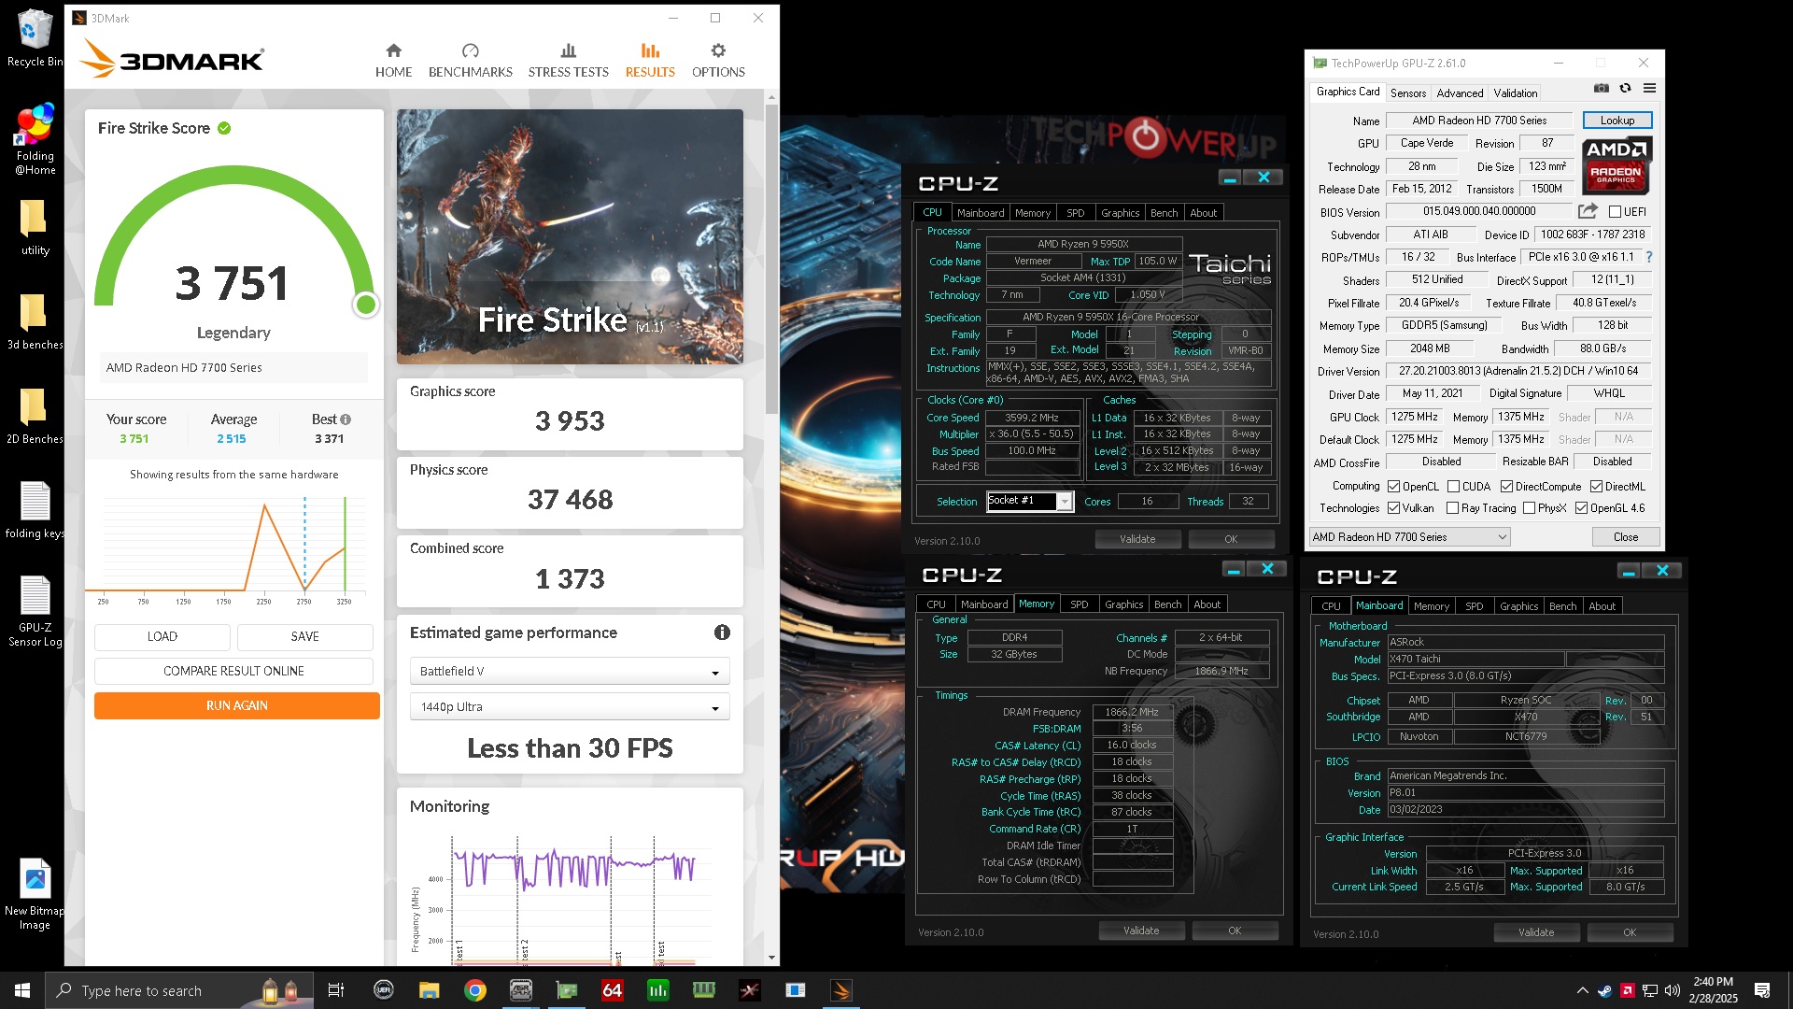The image size is (1793, 1009).
Task: Open the 2D Benches folder
Action: 35,416
